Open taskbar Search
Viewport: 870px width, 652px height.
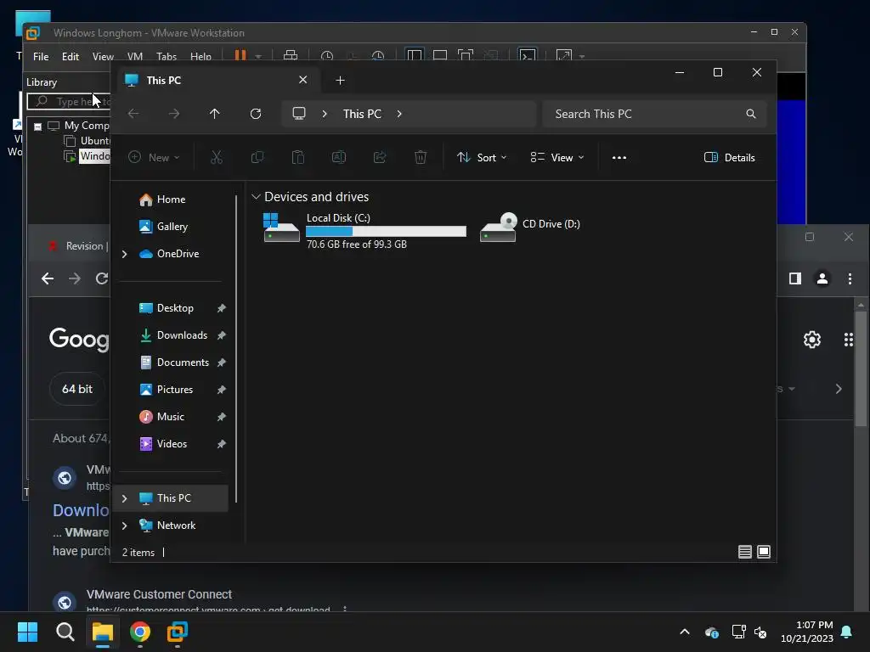65,632
